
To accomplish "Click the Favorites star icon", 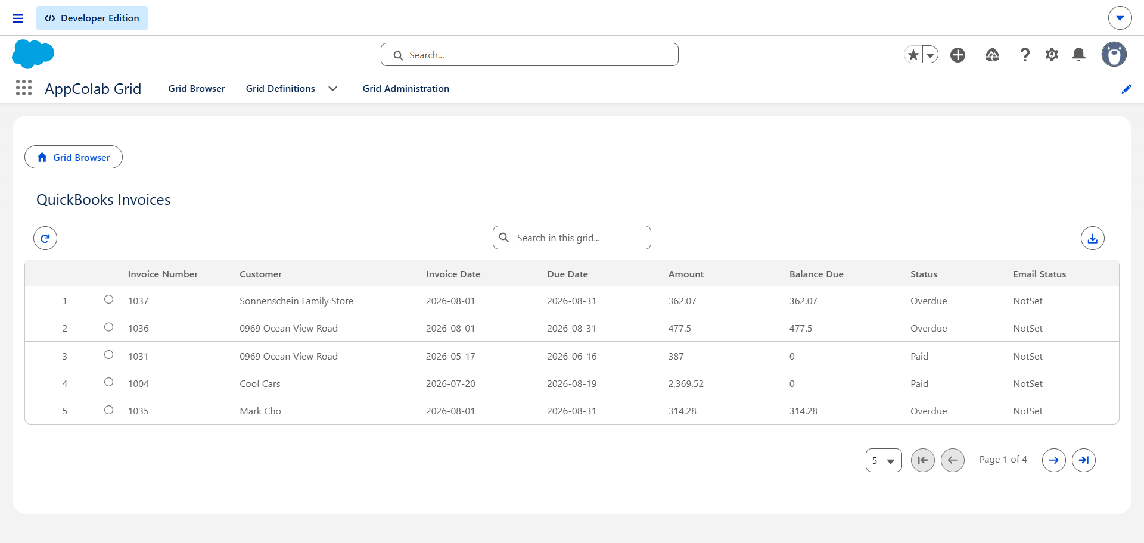I will pos(913,55).
